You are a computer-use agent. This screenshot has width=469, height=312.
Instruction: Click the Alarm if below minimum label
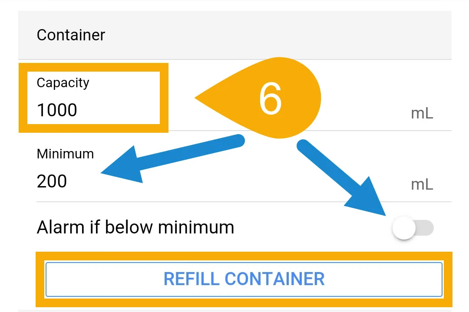coord(135,227)
